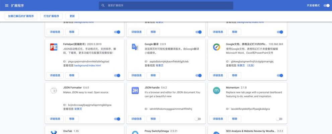This screenshot has height=134, width=332.
Task: Click the JSON-handle title text
Action: (x=152, y=88)
